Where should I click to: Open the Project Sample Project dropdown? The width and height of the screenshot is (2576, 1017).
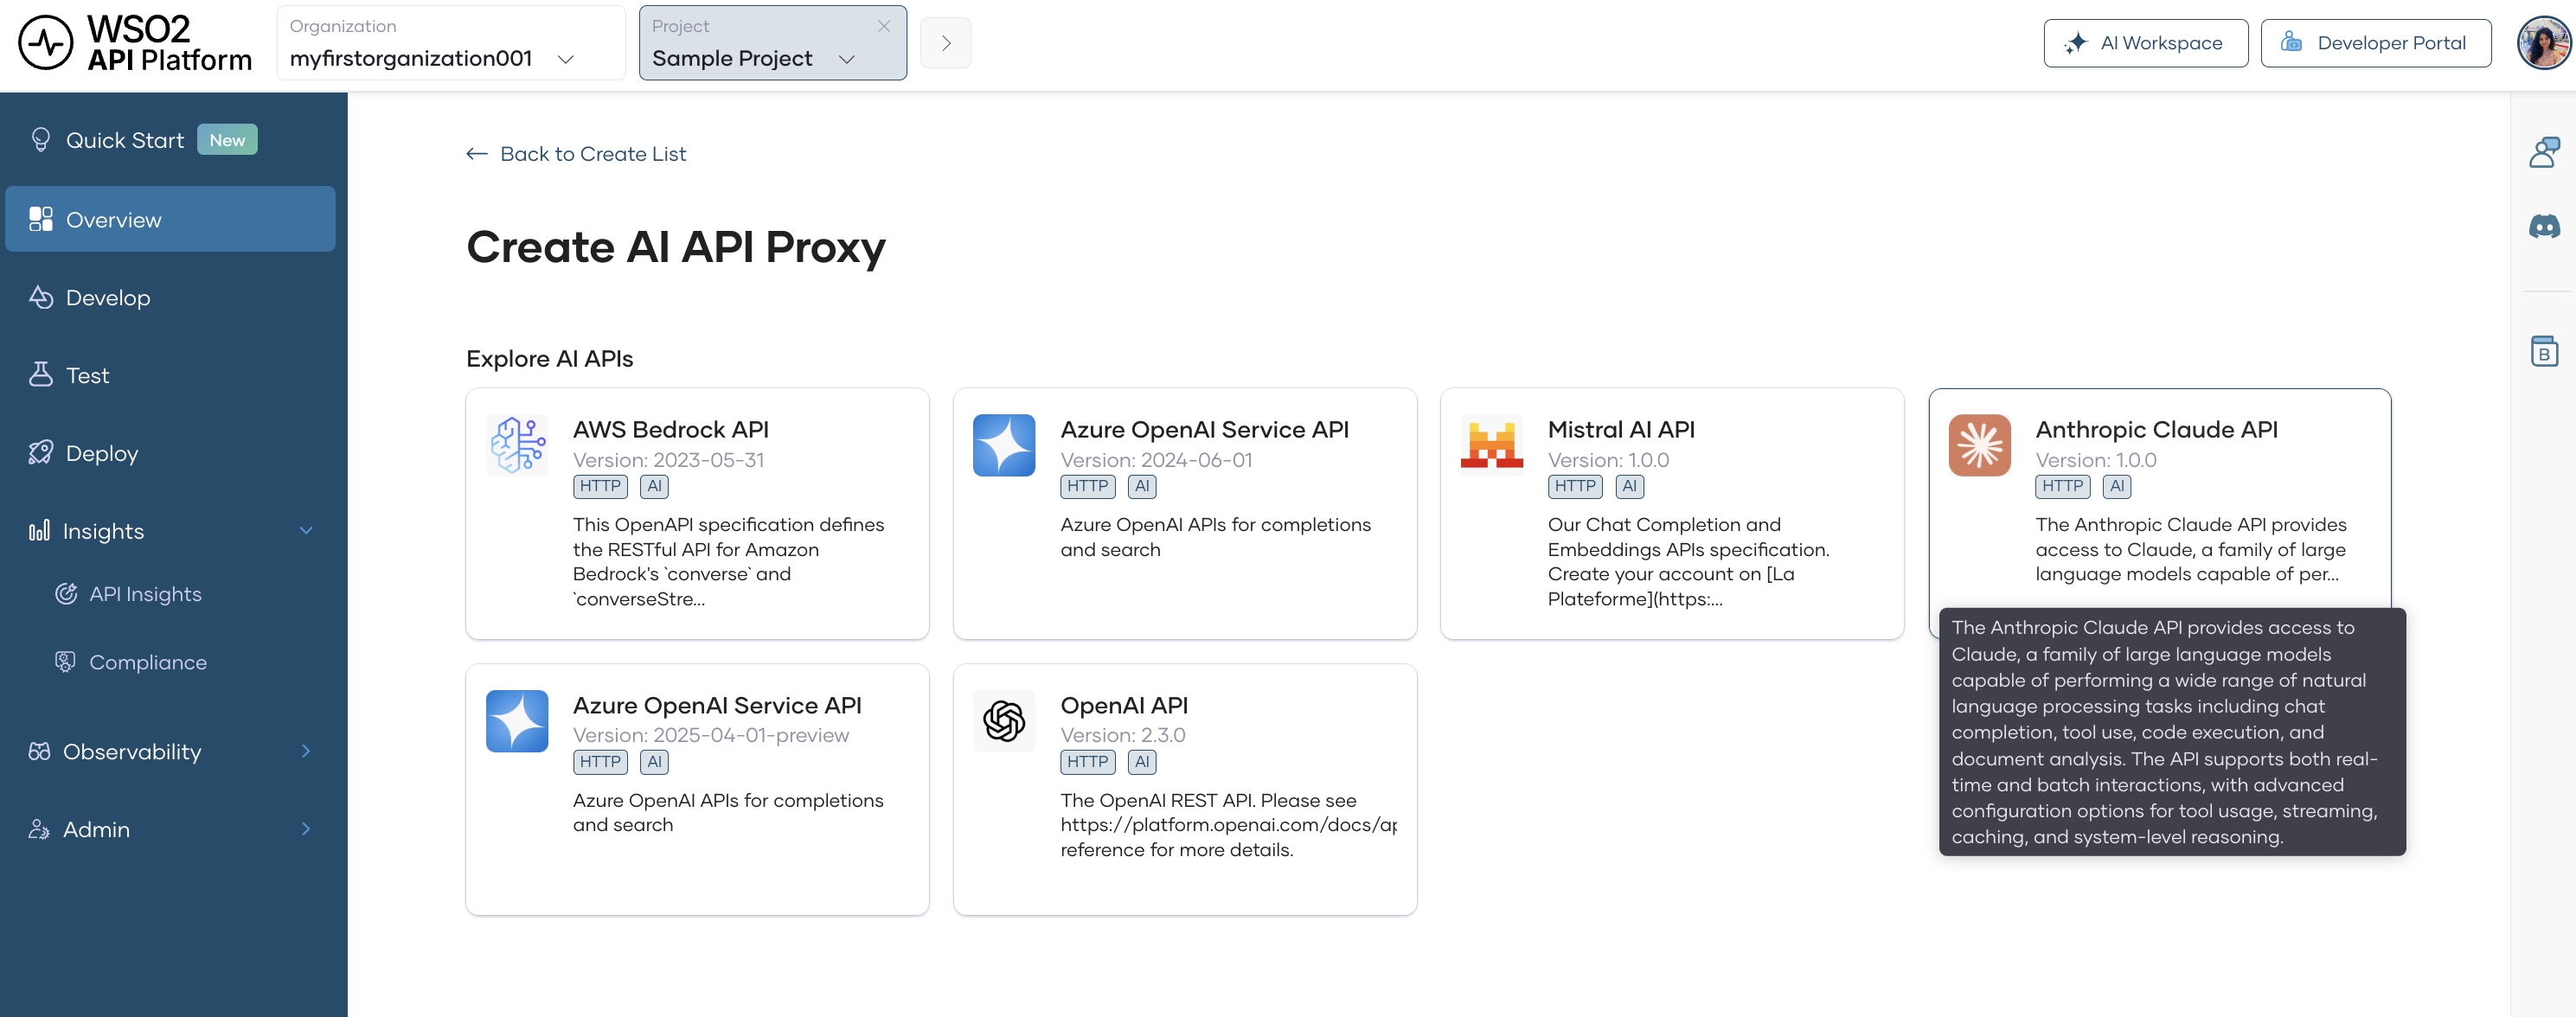(772, 44)
